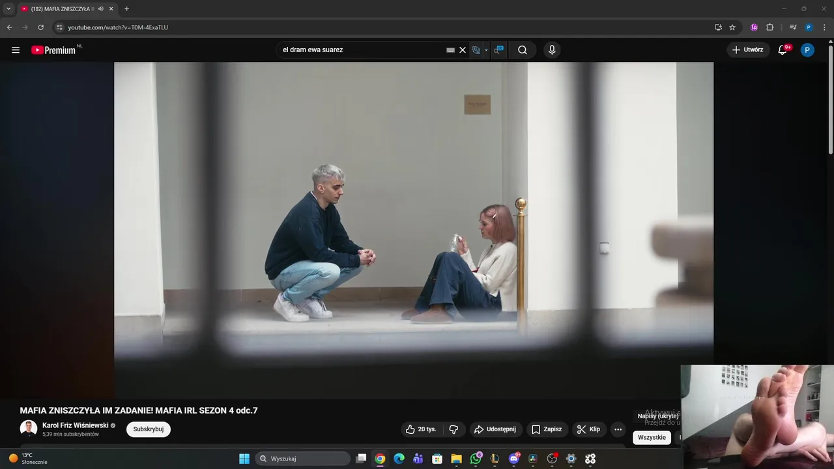This screenshot has height=469, width=834.
Task: Start voice search with the microphone
Action: coord(552,50)
